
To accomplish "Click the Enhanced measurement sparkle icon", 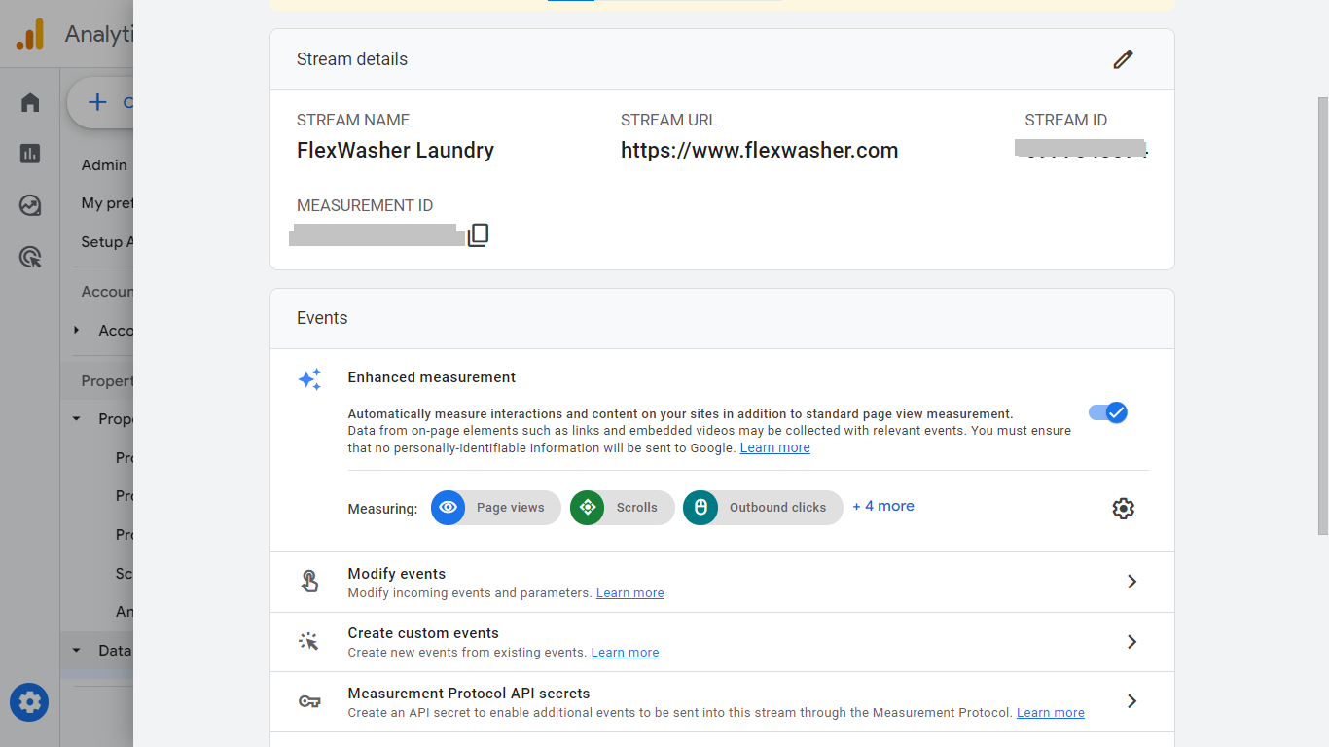I will (309, 379).
